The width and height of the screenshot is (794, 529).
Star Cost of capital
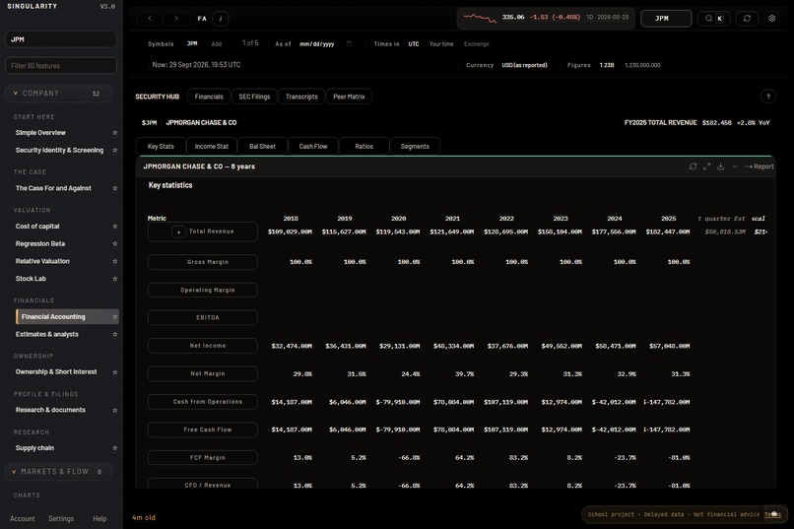click(115, 227)
